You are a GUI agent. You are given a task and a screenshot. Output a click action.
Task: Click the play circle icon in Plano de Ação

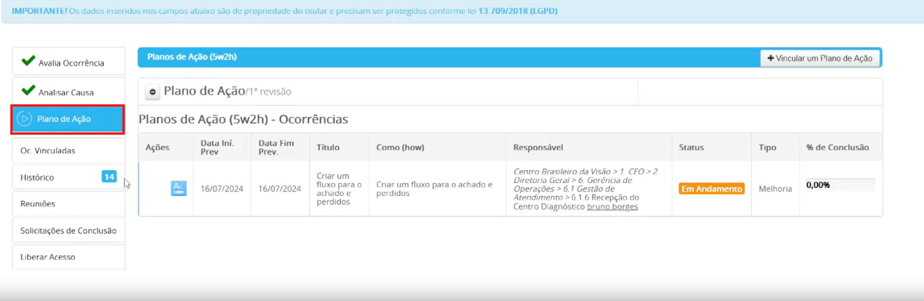[25, 119]
